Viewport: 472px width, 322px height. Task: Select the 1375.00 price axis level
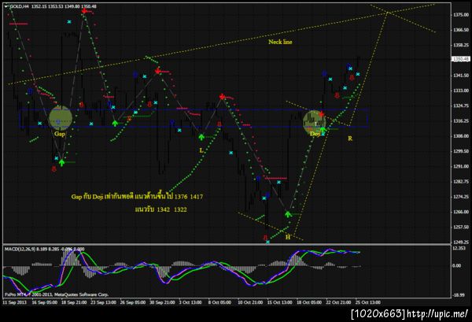(x=461, y=15)
